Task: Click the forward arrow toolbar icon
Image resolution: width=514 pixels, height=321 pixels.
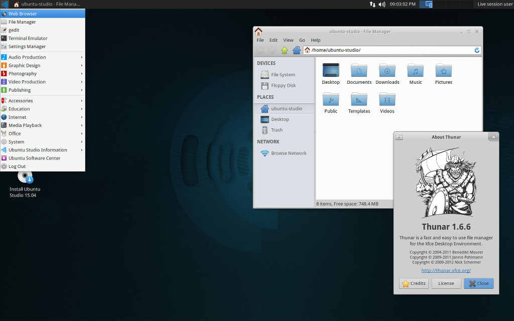Action: [x=272, y=50]
